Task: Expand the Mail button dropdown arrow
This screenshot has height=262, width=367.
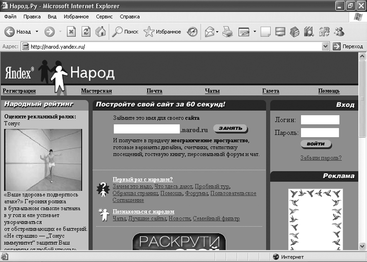Action: pyautogui.click(x=217, y=32)
